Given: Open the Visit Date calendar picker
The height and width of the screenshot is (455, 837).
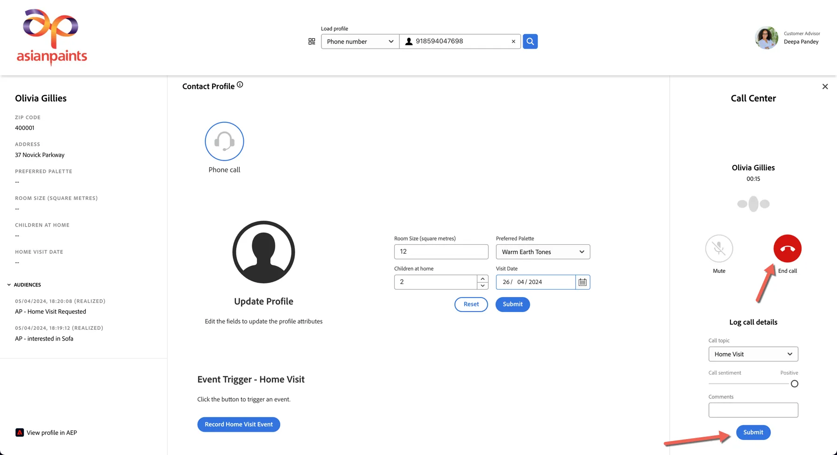Looking at the screenshot, I should (582, 282).
